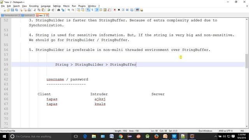Open Firefox from the taskbar
Image resolution: width=249 pixels, height=140 pixels.
[x=156, y=136]
